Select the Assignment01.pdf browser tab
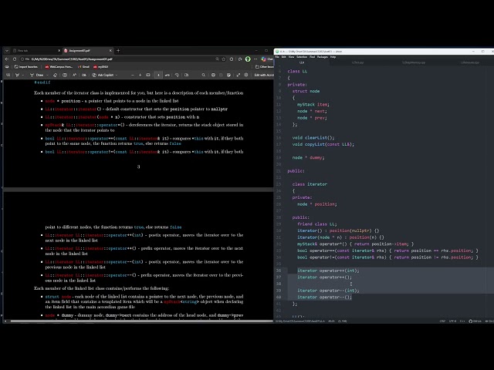 (x=87, y=50)
